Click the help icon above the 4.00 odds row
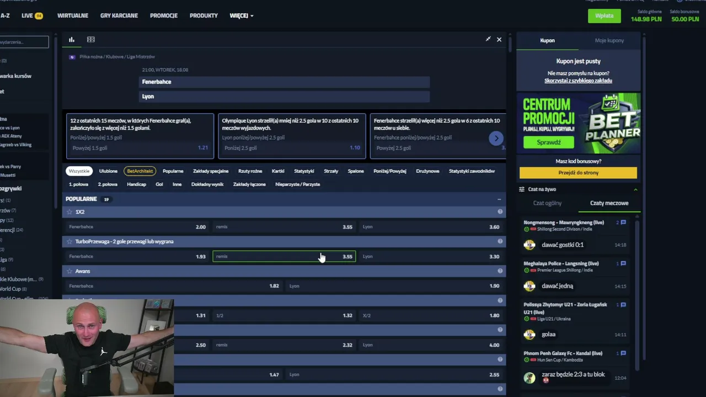This screenshot has height=397, width=706. [x=500, y=330]
